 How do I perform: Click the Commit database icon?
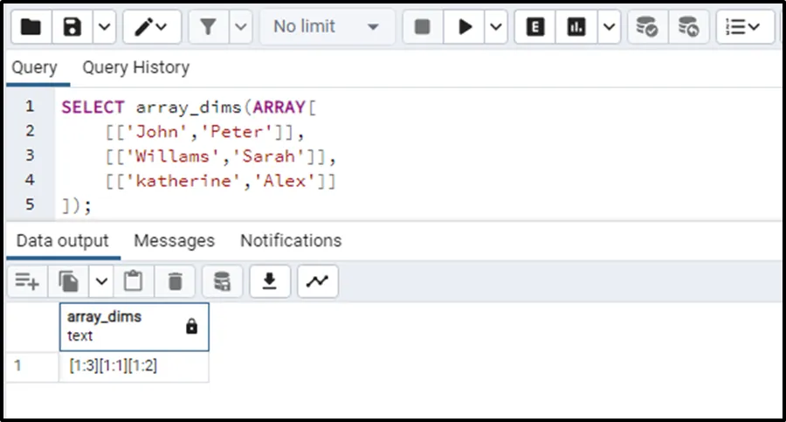pos(647,27)
